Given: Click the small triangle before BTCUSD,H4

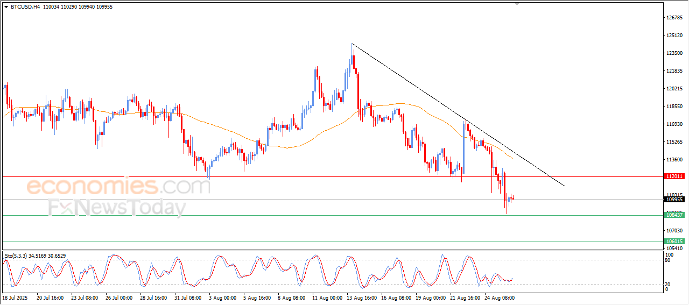Looking at the screenshot, I should coord(6,7).
